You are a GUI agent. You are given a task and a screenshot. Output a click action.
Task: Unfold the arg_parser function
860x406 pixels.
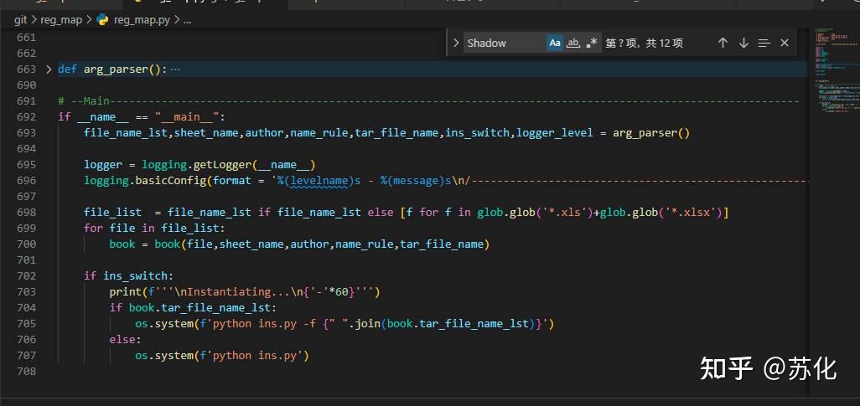click(x=49, y=69)
